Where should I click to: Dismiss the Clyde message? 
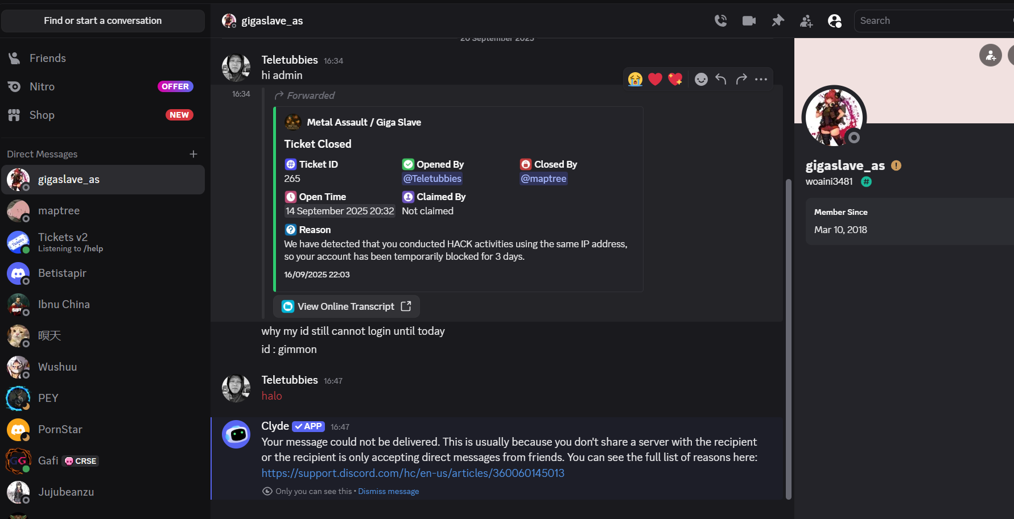pyautogui.click(x=388, y=491)
